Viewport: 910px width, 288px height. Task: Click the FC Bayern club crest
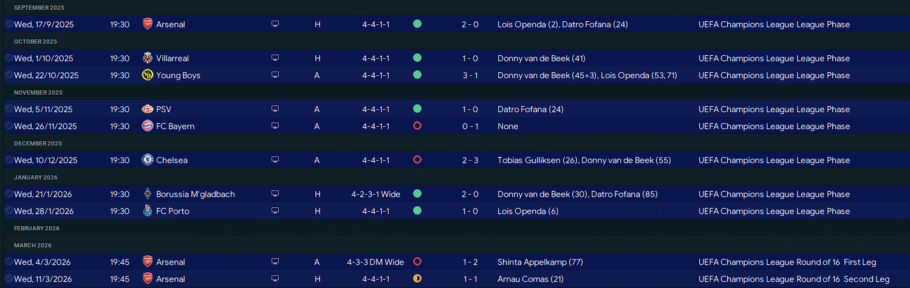(x=147, y=126)
